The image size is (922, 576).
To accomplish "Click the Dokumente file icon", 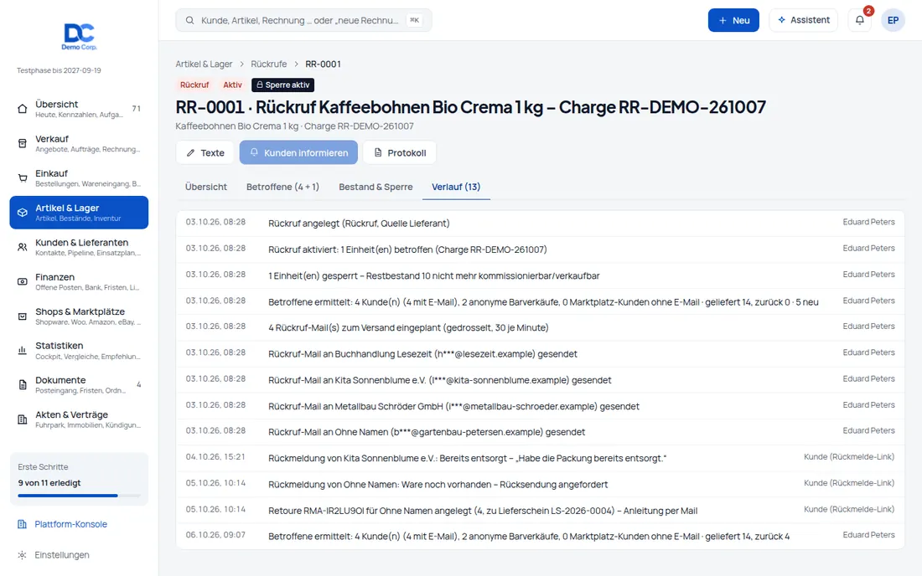I will pos(23,384).
